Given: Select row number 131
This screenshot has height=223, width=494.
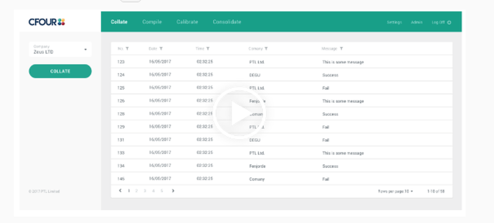Looking at the screenshot, I should click(x=282, y=140).
